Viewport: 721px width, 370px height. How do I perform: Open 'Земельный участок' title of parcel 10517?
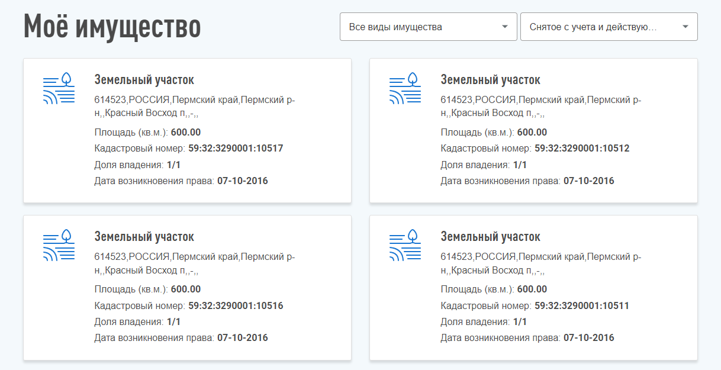click(144, 80)
